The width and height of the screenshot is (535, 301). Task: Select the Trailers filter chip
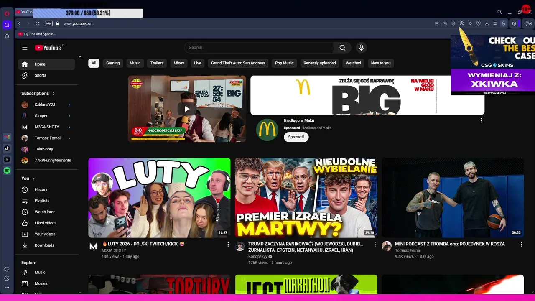pos(157,63)
